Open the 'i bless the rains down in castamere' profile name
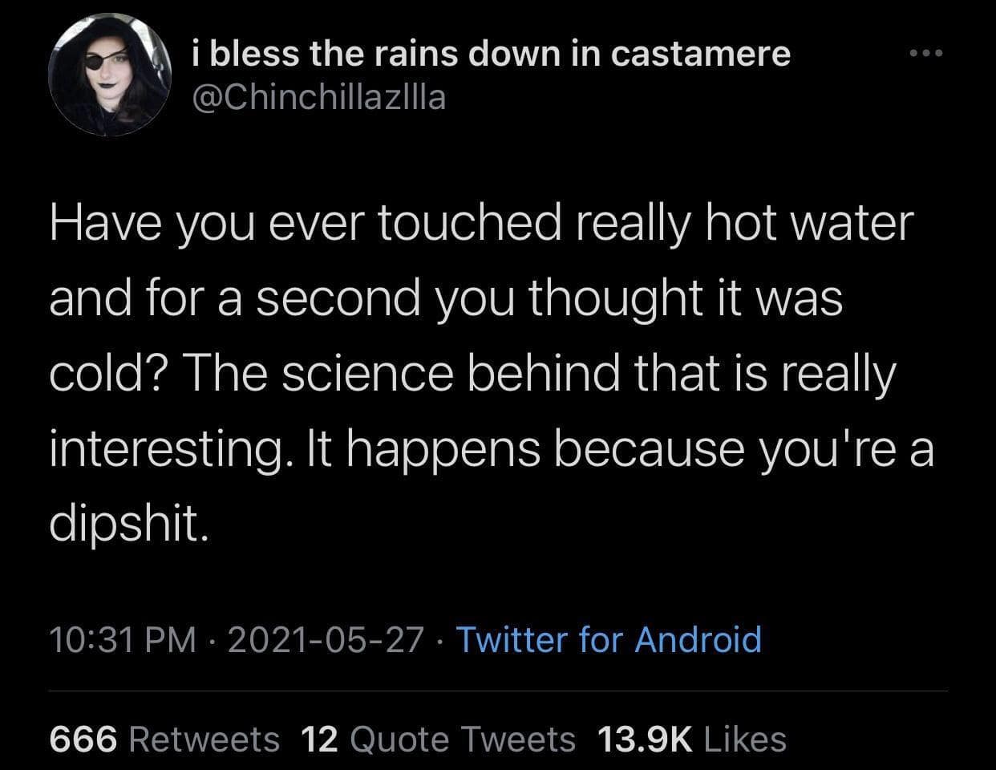This screenshot has width=996, height=770. (x=492, y=54)
